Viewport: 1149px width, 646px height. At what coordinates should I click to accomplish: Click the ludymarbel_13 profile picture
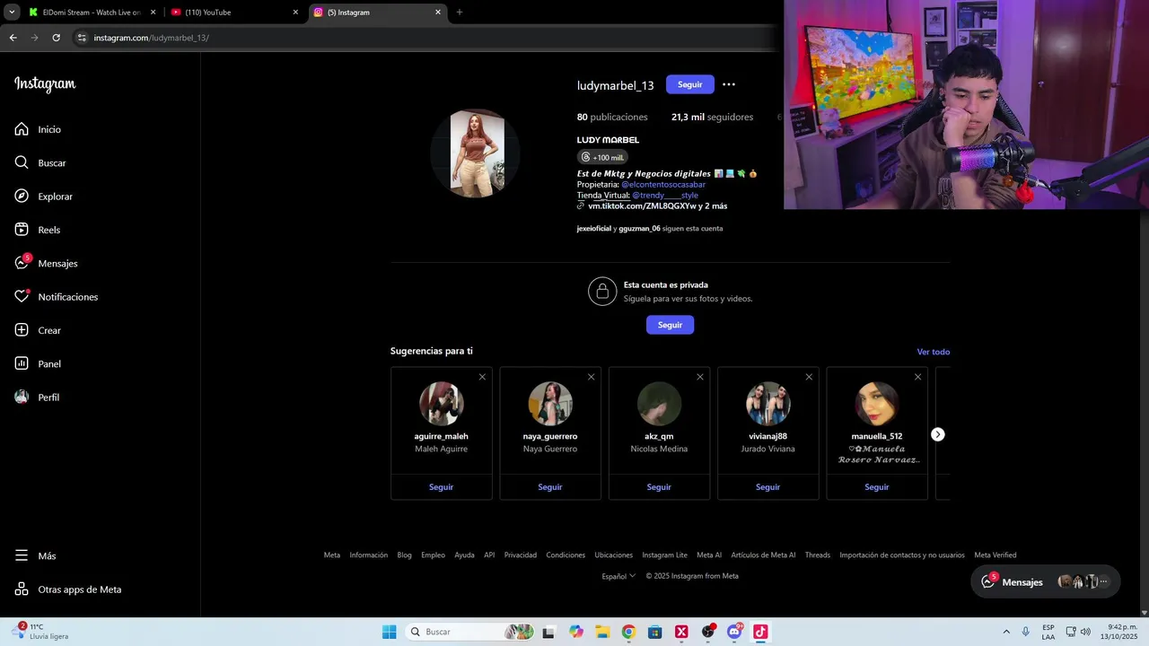[477, 153]
